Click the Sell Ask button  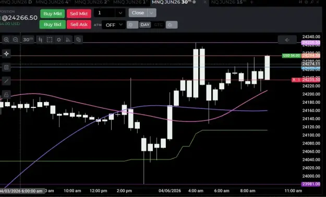click(x=79, y=24)
